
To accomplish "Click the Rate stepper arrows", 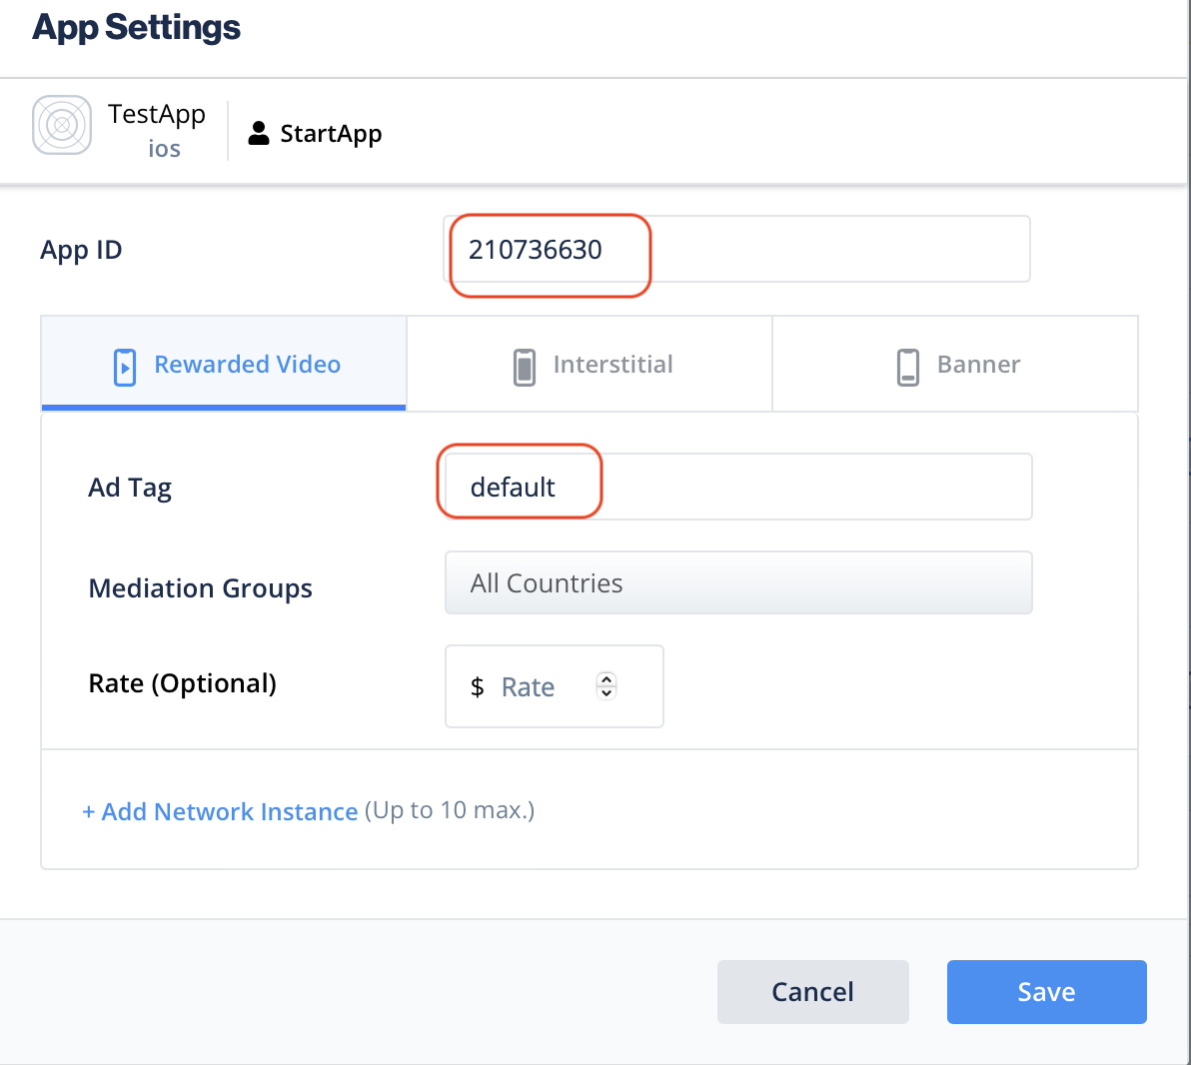I will click(606, 685).
